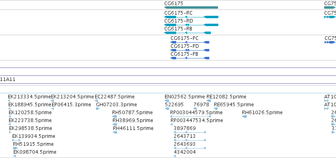Click the RP003044579.5prime feature line
336x158 pixels.
click(190, 117)
